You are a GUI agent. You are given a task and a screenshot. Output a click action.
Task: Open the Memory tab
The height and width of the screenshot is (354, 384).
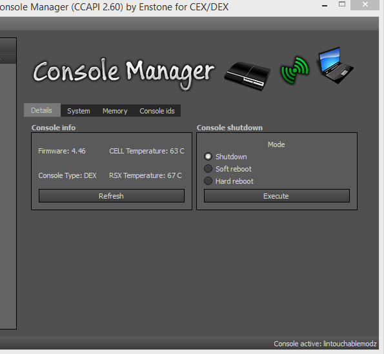point(115,111)
